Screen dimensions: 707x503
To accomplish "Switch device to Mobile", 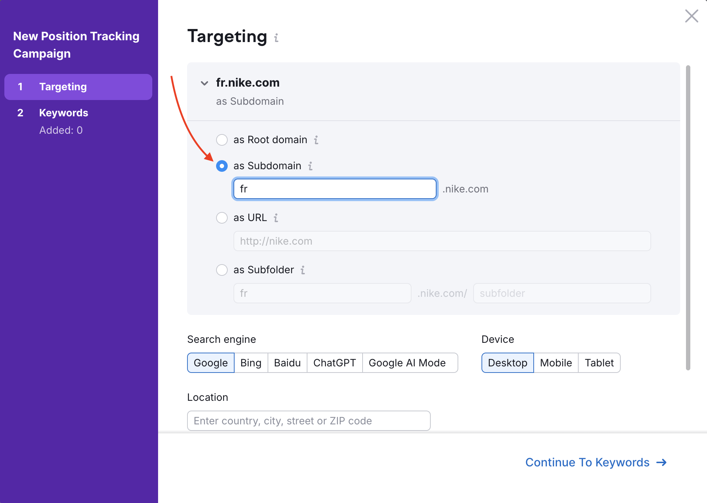I will 556,363.
